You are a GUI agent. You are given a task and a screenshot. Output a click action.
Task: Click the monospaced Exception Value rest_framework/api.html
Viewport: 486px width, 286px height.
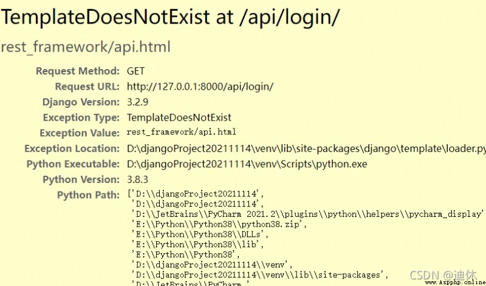tap(181, 132)
